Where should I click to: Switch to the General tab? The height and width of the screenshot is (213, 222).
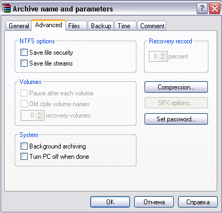coord(18,26)
